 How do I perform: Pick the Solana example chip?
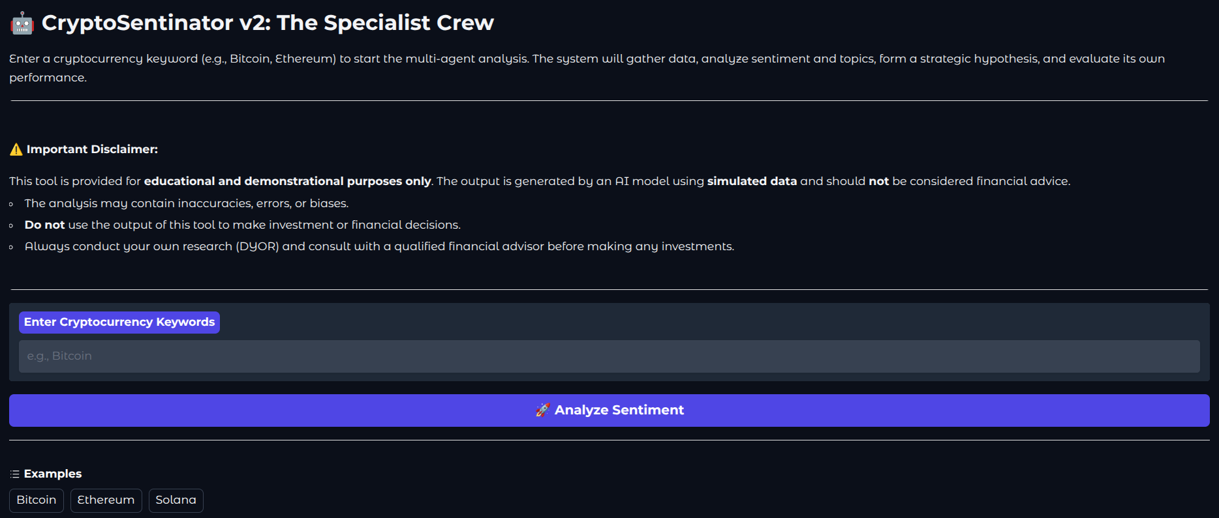176,500
